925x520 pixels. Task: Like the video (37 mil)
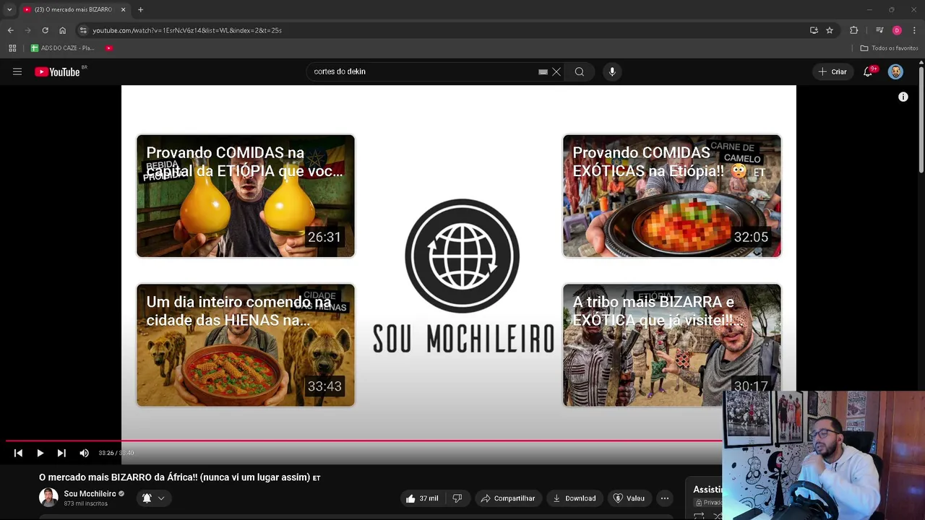(422, 498)
